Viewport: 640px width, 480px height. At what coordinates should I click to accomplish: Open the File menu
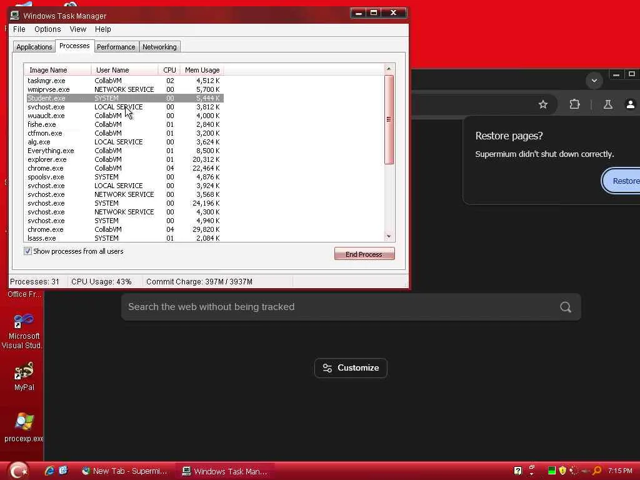19,29
